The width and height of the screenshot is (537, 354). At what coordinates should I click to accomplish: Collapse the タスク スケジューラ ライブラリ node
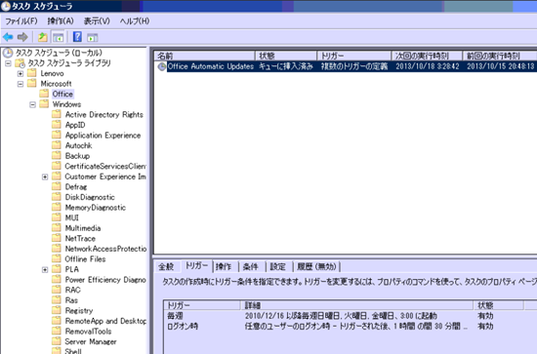pos(8,63)
